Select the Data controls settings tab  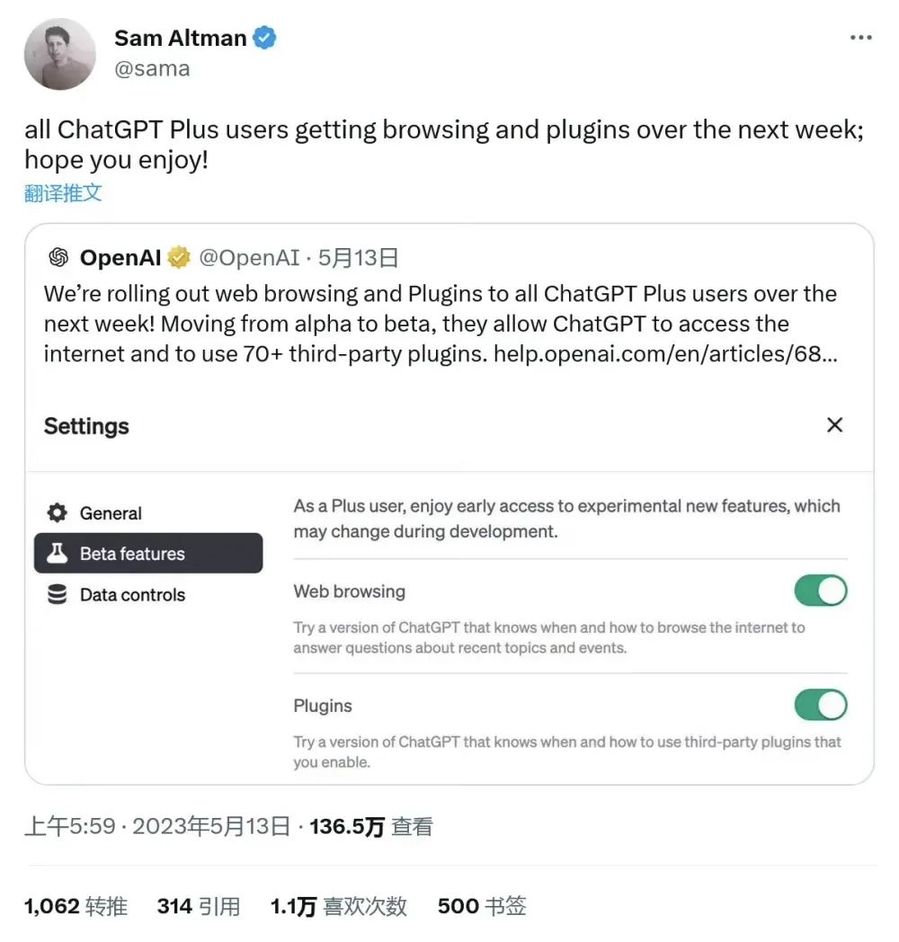click(131, 594)
